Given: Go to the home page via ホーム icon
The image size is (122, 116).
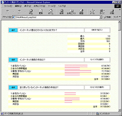Looking at the screenshot, I should point(51,12).
